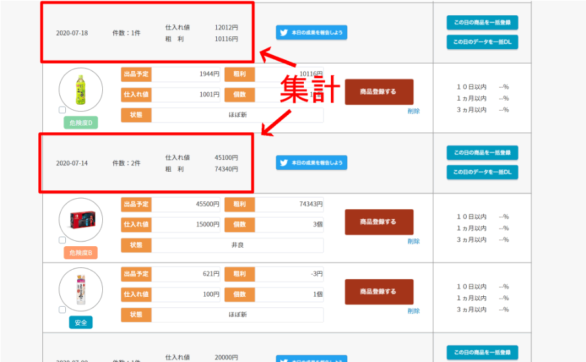
Task: Open the lotion bottle thumbnail
Action: click(x=80, y=290)
